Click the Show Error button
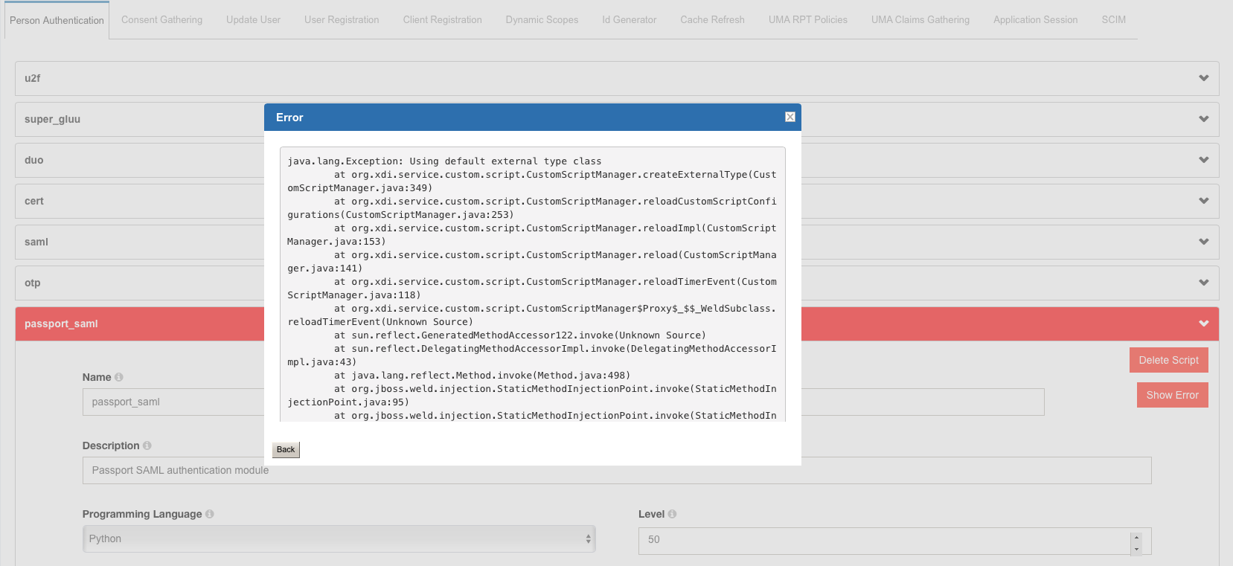1233x566 pixels. [x=1172, y=395]
